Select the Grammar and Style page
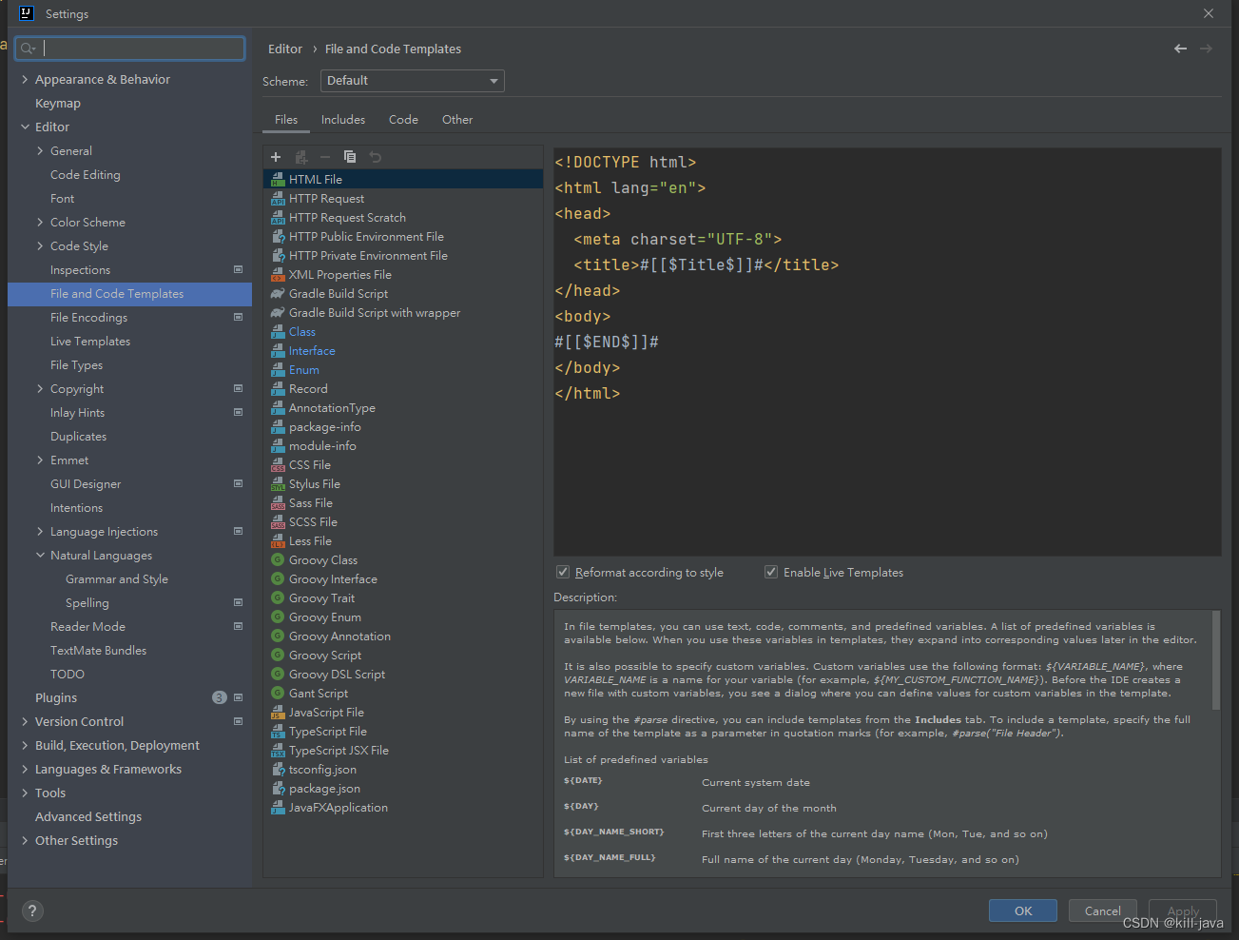1239x940 pixels. [x=117, y=578]
